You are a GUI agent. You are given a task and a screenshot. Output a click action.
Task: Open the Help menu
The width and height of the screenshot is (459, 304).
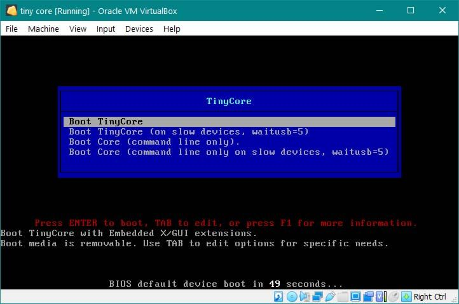[172, 29]
